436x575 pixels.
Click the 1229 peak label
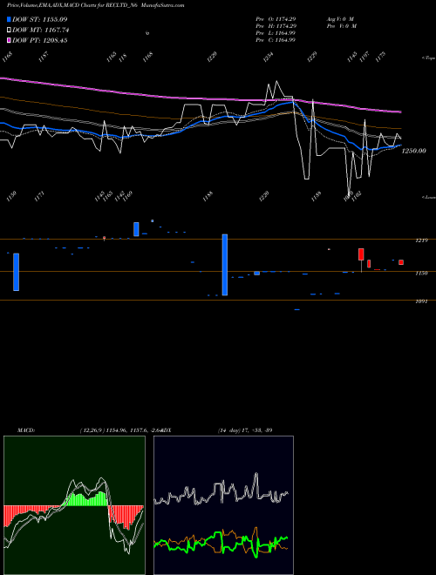312,57
